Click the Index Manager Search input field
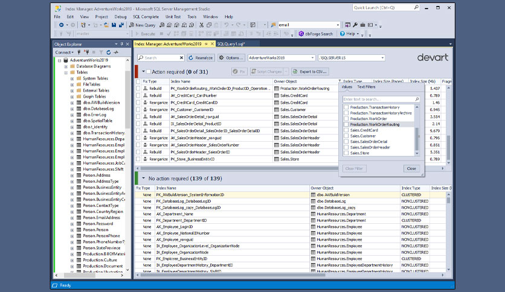Screen dimensions: 505x292 [x=161, y=58]
